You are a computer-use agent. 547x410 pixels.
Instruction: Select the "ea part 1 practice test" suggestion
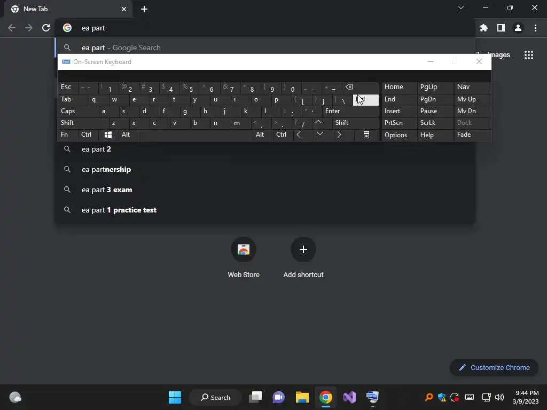pyautogui.click(x=265, y=210)
